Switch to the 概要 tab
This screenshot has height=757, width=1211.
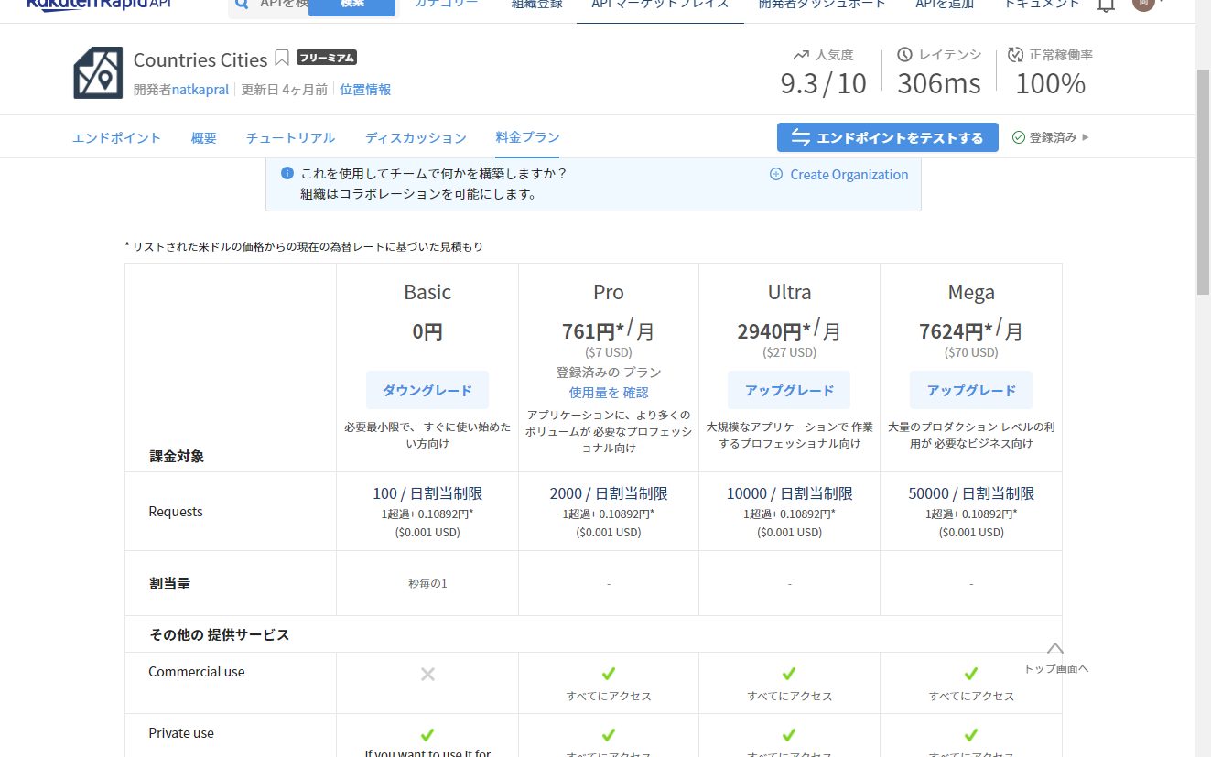point(204,138)
